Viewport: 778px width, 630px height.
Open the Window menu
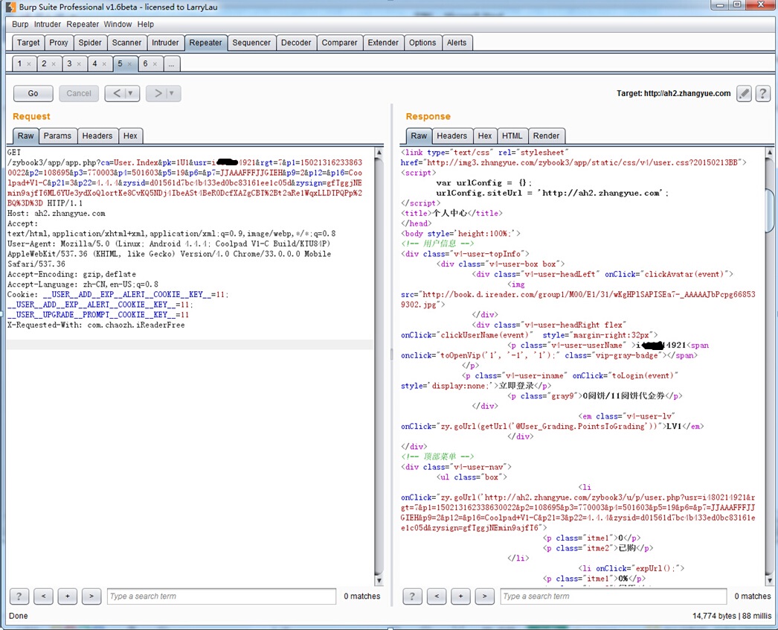[x=118, y=25]
